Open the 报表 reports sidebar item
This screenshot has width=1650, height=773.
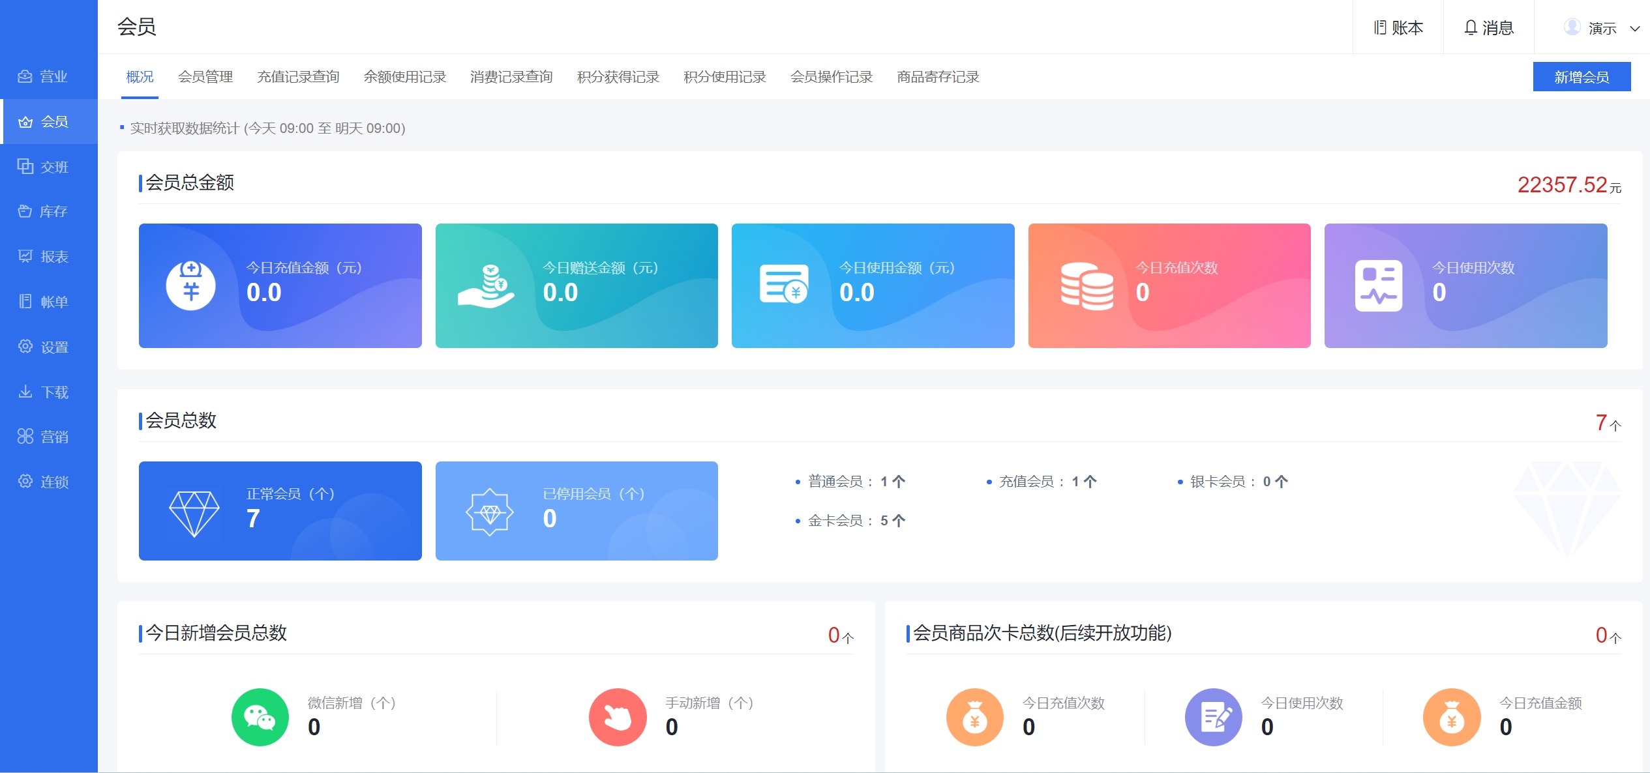[x=43, y=256]
